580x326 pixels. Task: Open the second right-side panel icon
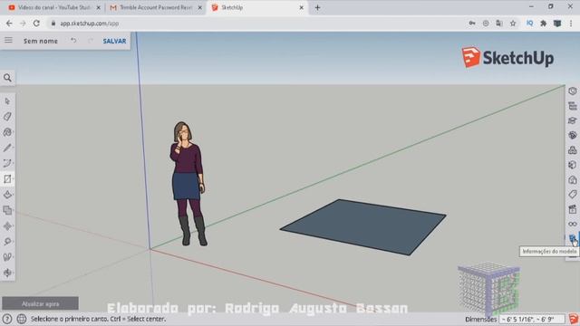point(572,106)
